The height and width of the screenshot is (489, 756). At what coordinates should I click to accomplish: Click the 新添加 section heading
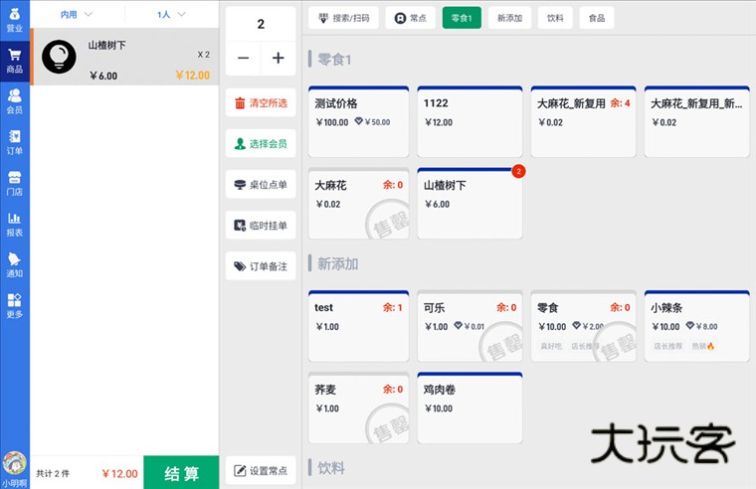point(337,264)
